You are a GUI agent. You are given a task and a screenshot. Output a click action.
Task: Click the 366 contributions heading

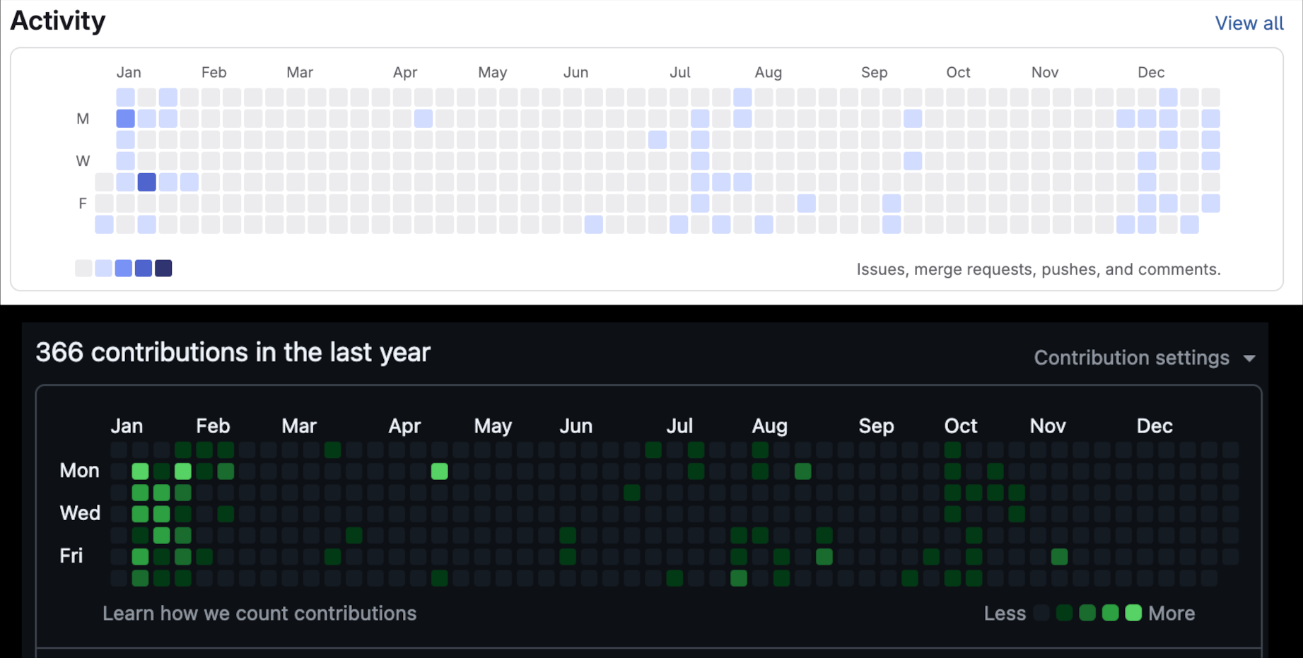click(233, 352)
